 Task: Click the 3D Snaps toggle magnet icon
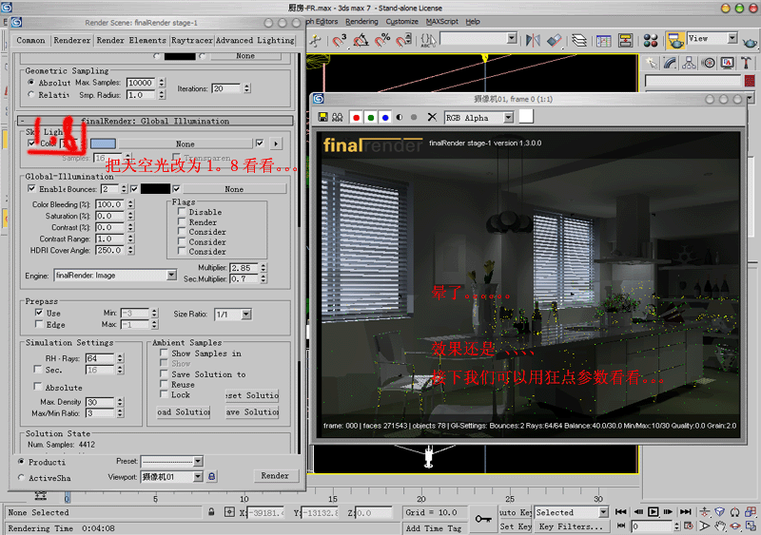(x=339, y=40)
